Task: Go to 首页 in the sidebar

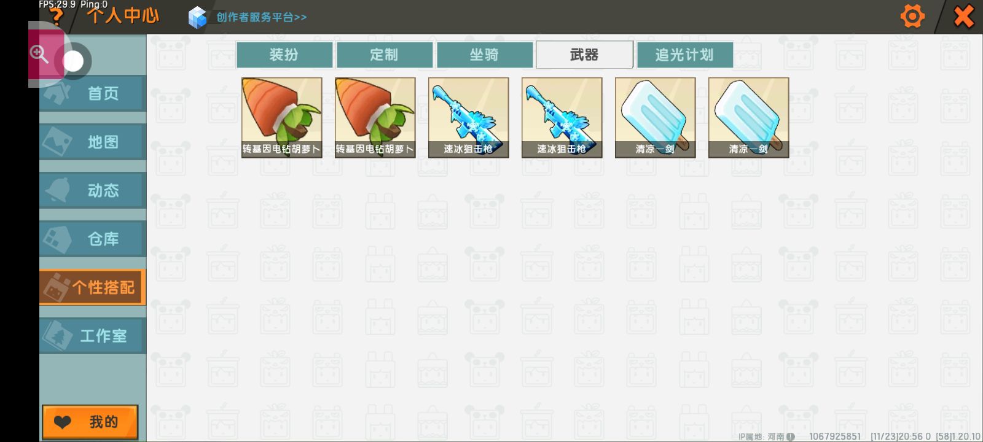Action: [92, 93]
